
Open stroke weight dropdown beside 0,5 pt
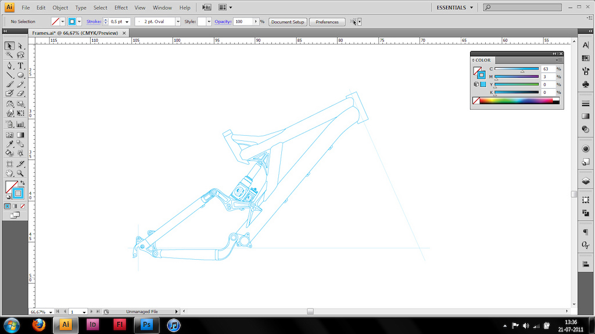pos(127,22)
